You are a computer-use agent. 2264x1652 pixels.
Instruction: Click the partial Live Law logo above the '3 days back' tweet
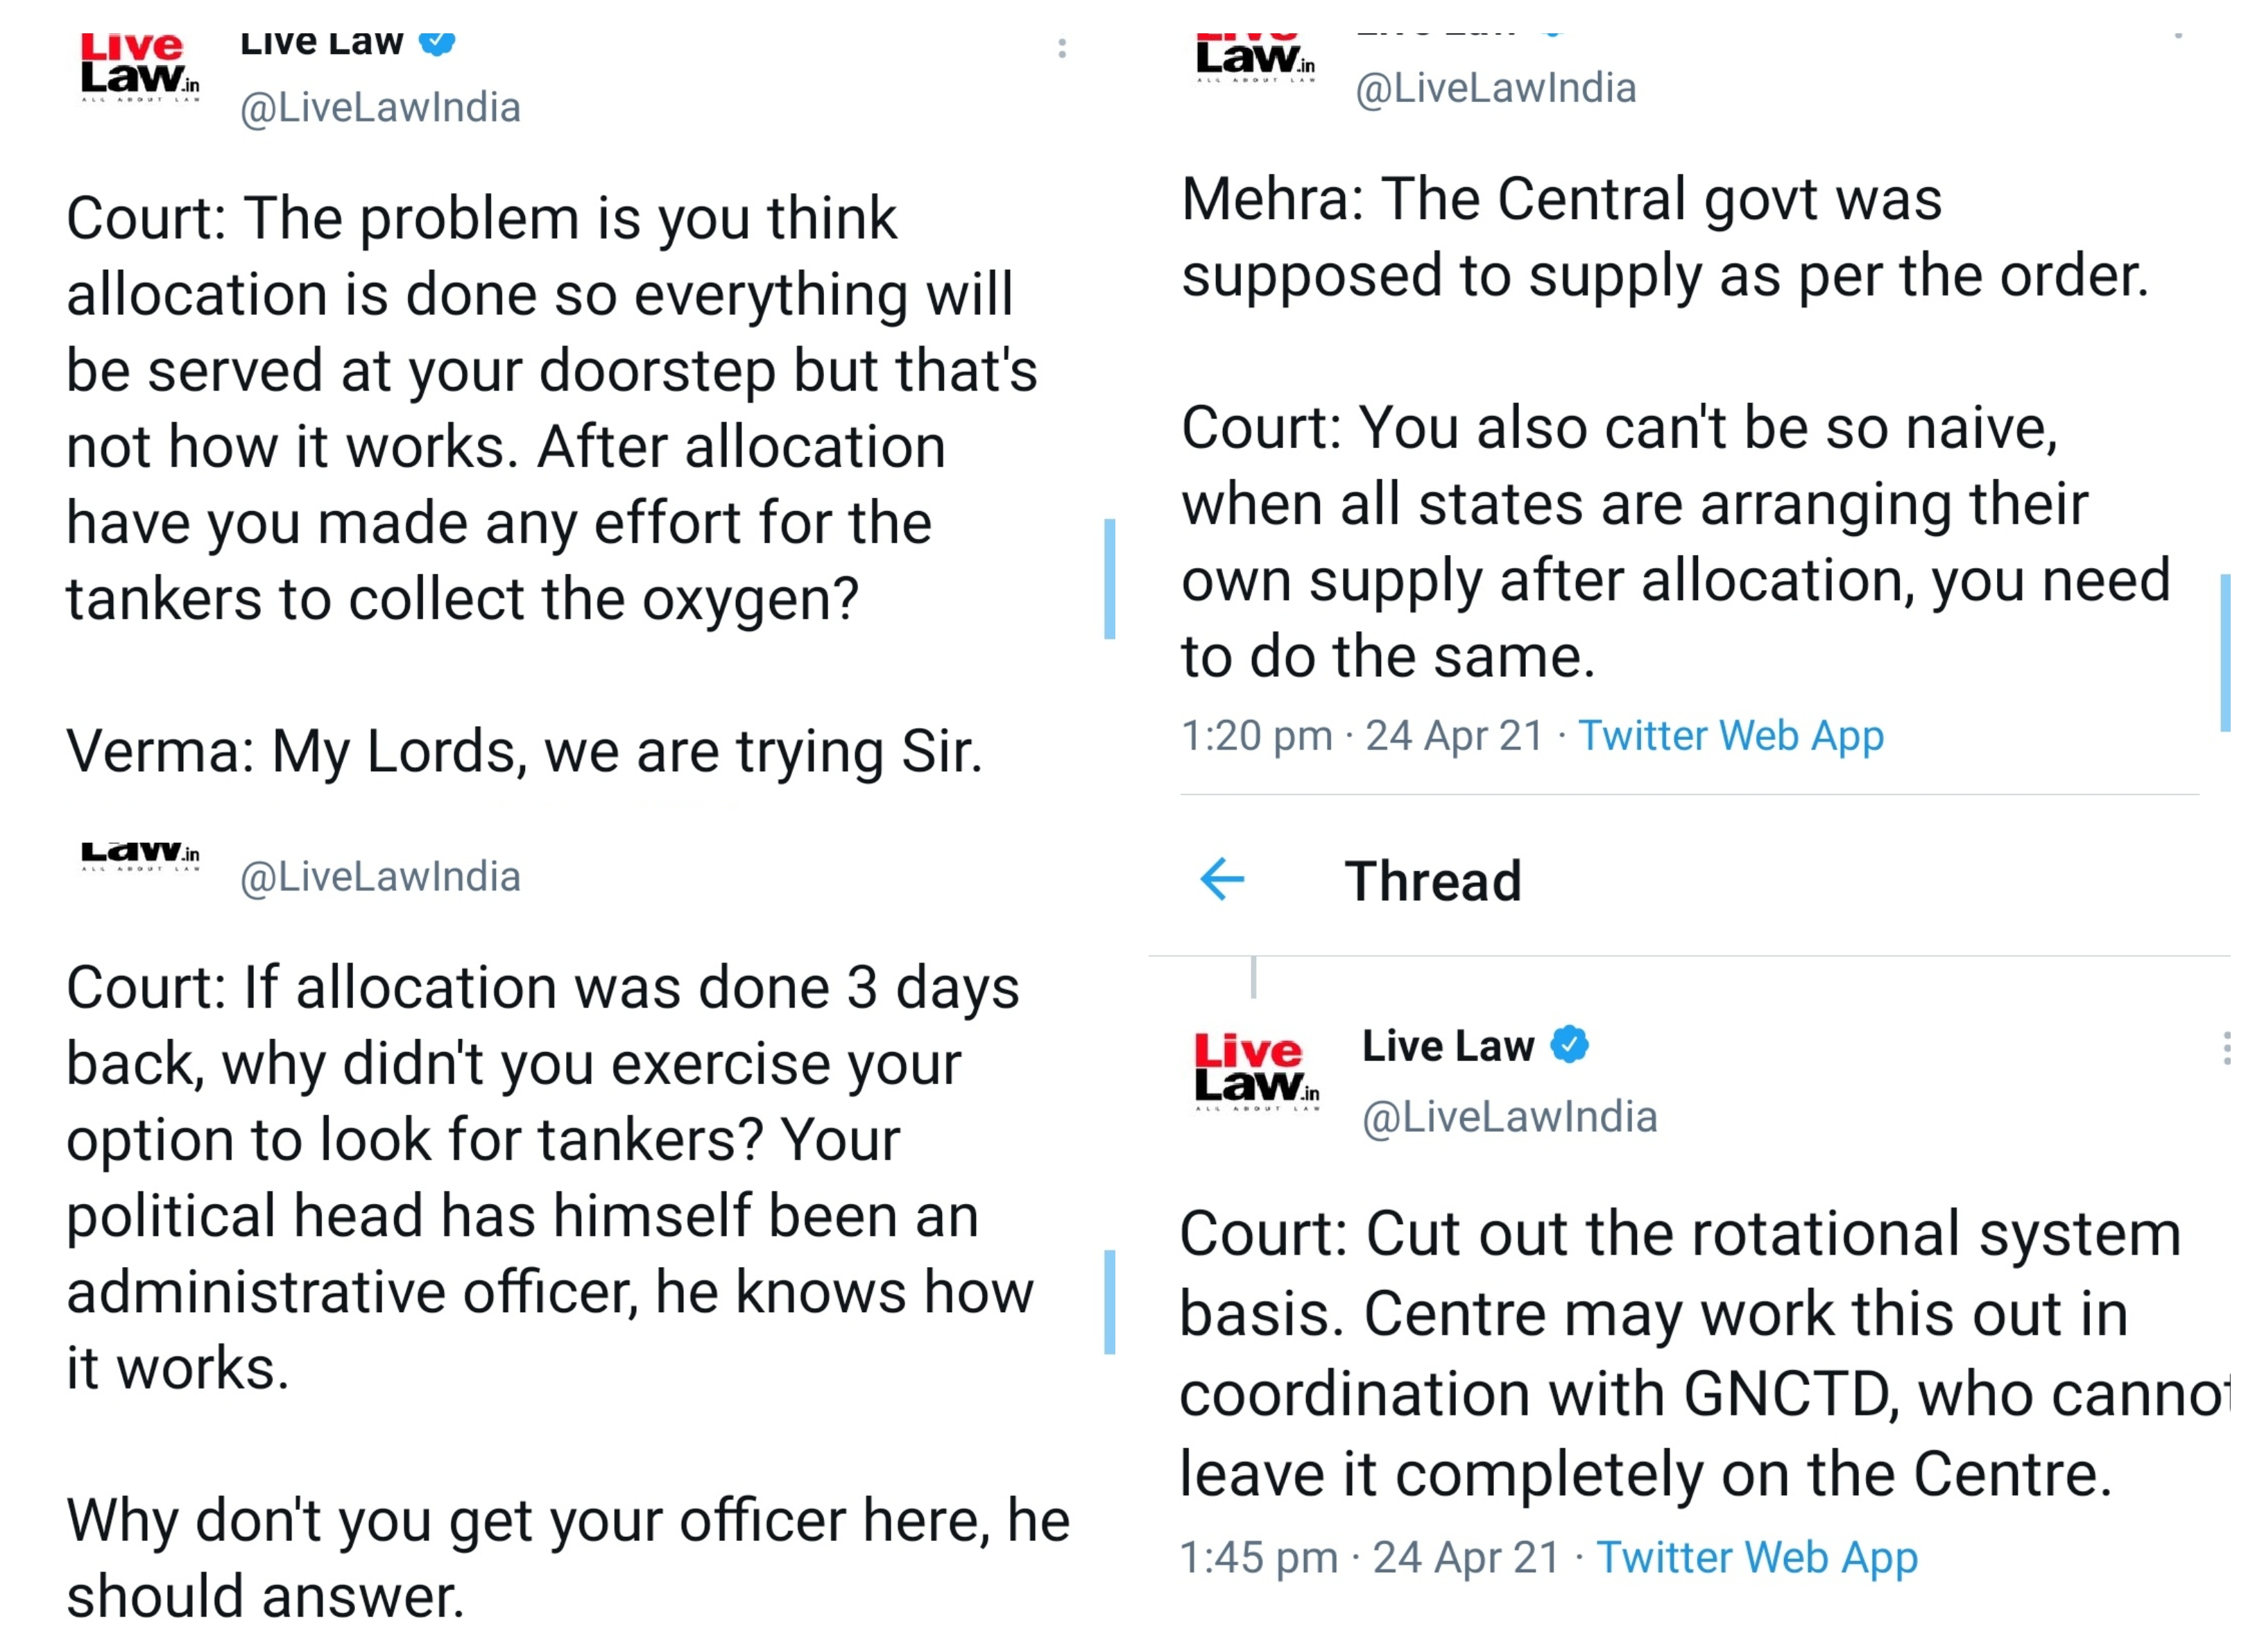[140, 855]
